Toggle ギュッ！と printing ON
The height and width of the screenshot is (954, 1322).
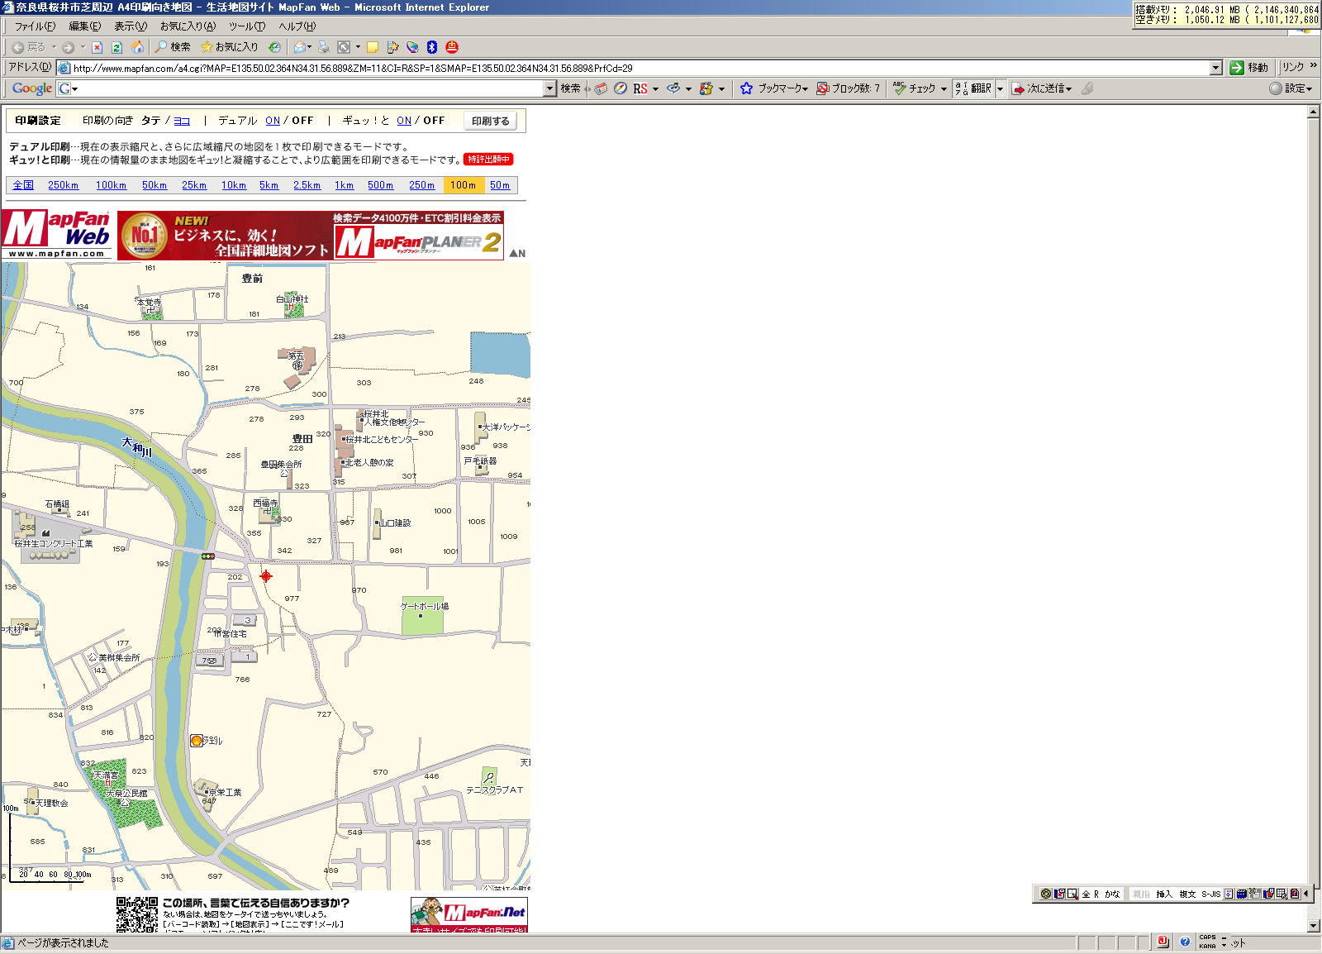[404, 121]
